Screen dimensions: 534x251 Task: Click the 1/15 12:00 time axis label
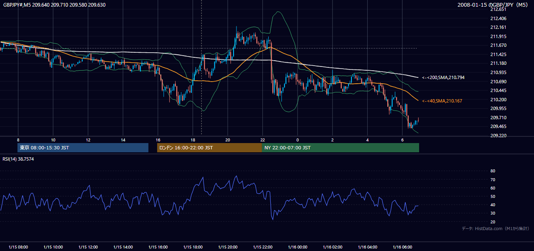click(88, 247)
